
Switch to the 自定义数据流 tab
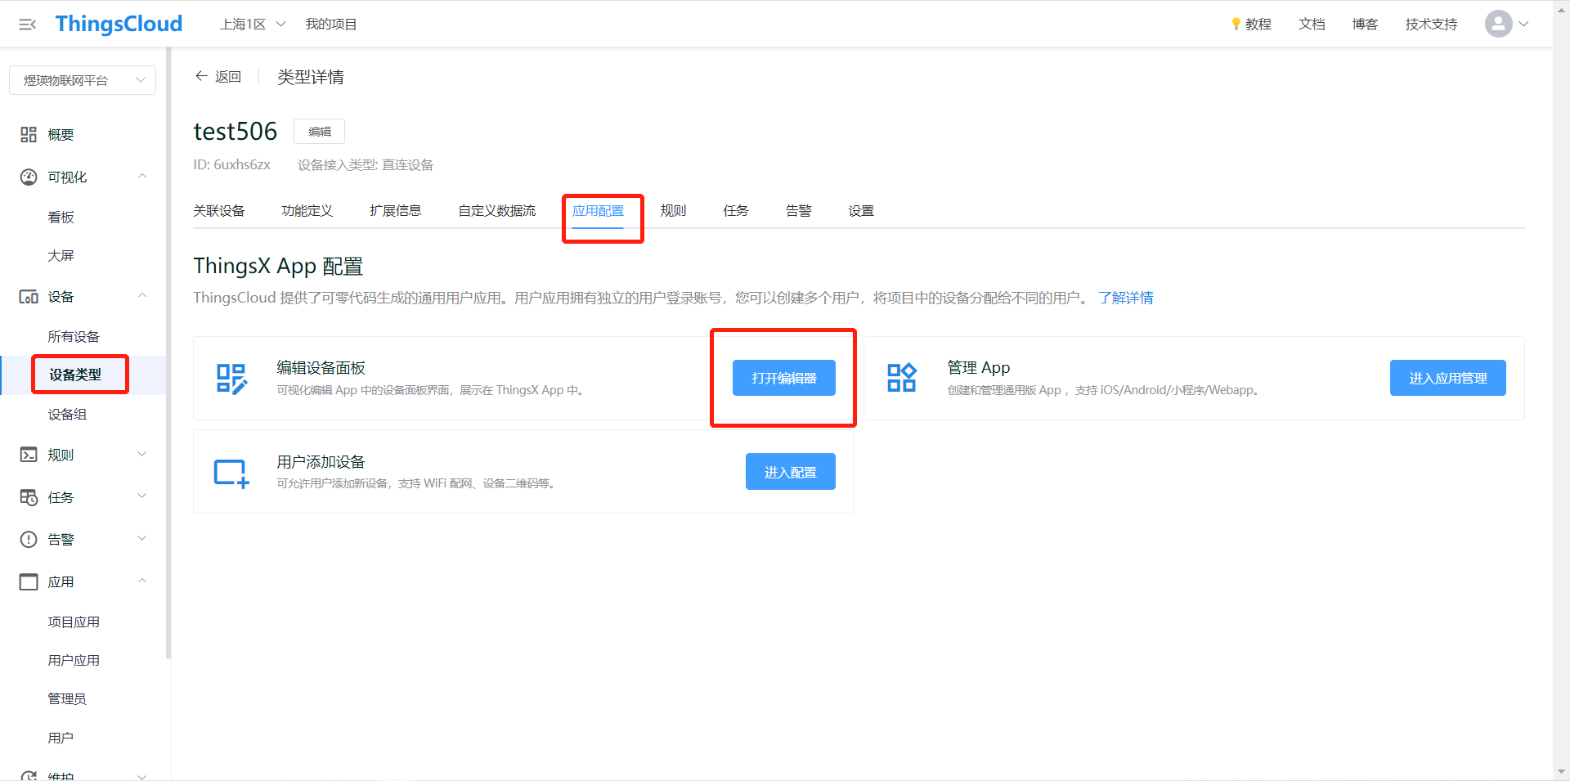click(x=497, y=211)
